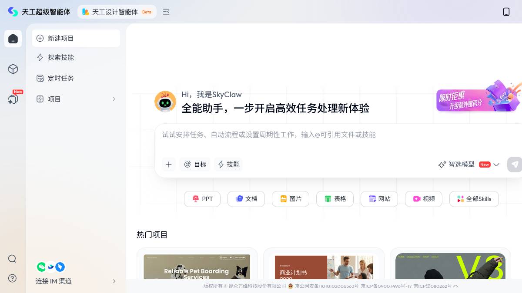The image size is (522, 293).
Task: Click the plus attachment button in input box
Action: click(x=169, y=165)
